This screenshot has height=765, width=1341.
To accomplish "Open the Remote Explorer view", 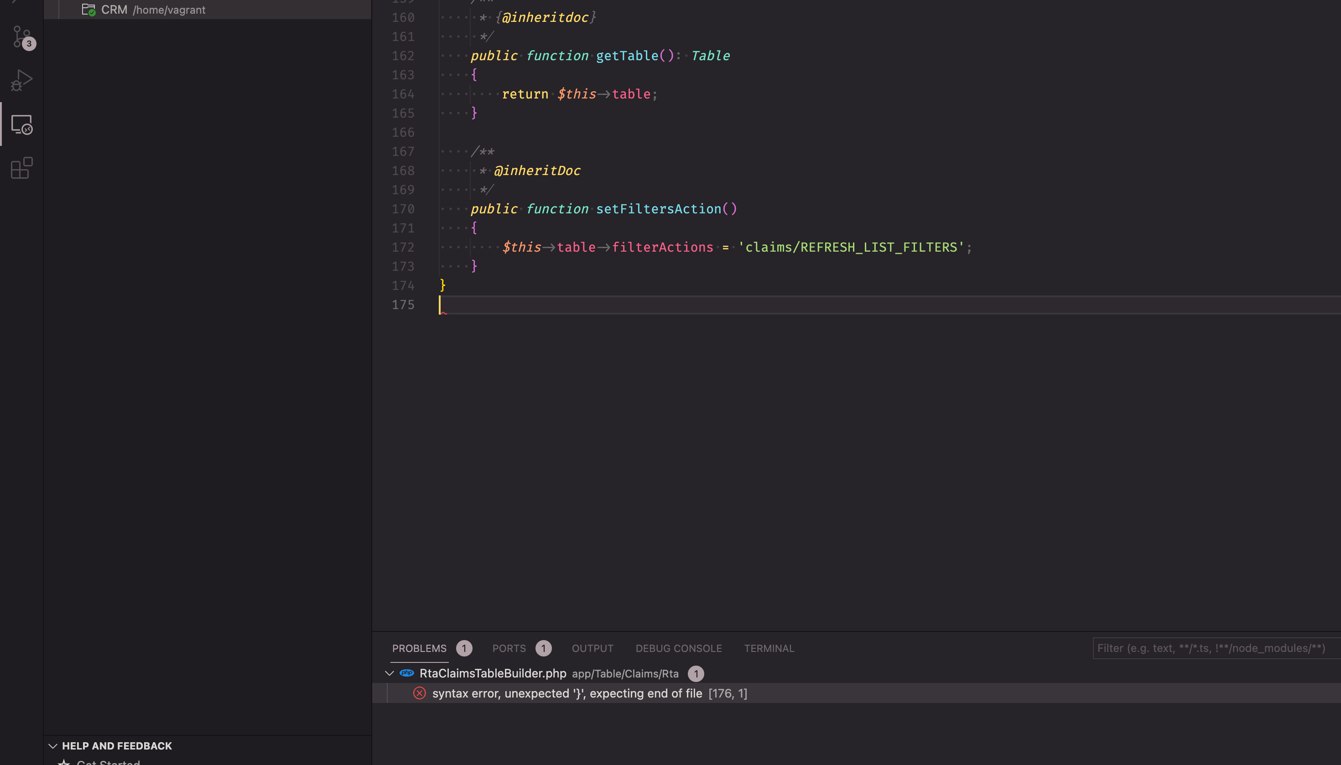I will (21, 125).
